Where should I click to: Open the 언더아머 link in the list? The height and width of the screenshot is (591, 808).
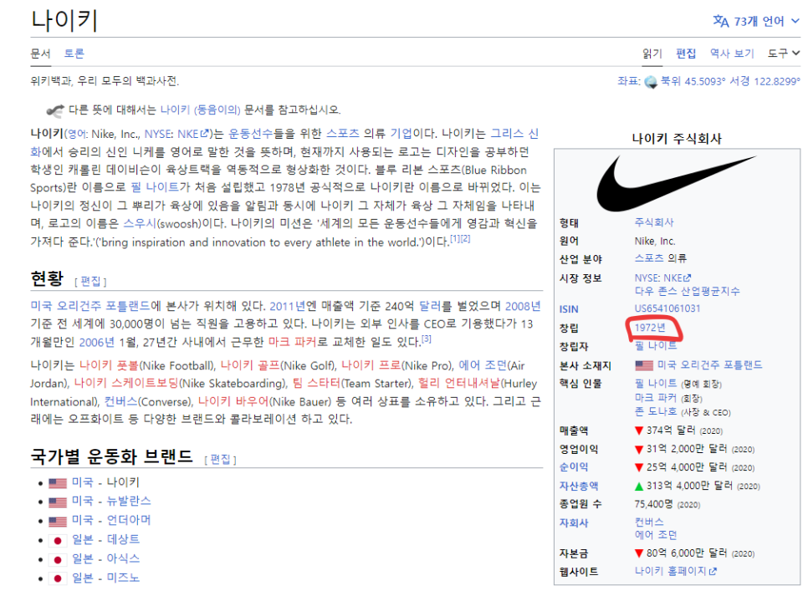coord(129,520)
